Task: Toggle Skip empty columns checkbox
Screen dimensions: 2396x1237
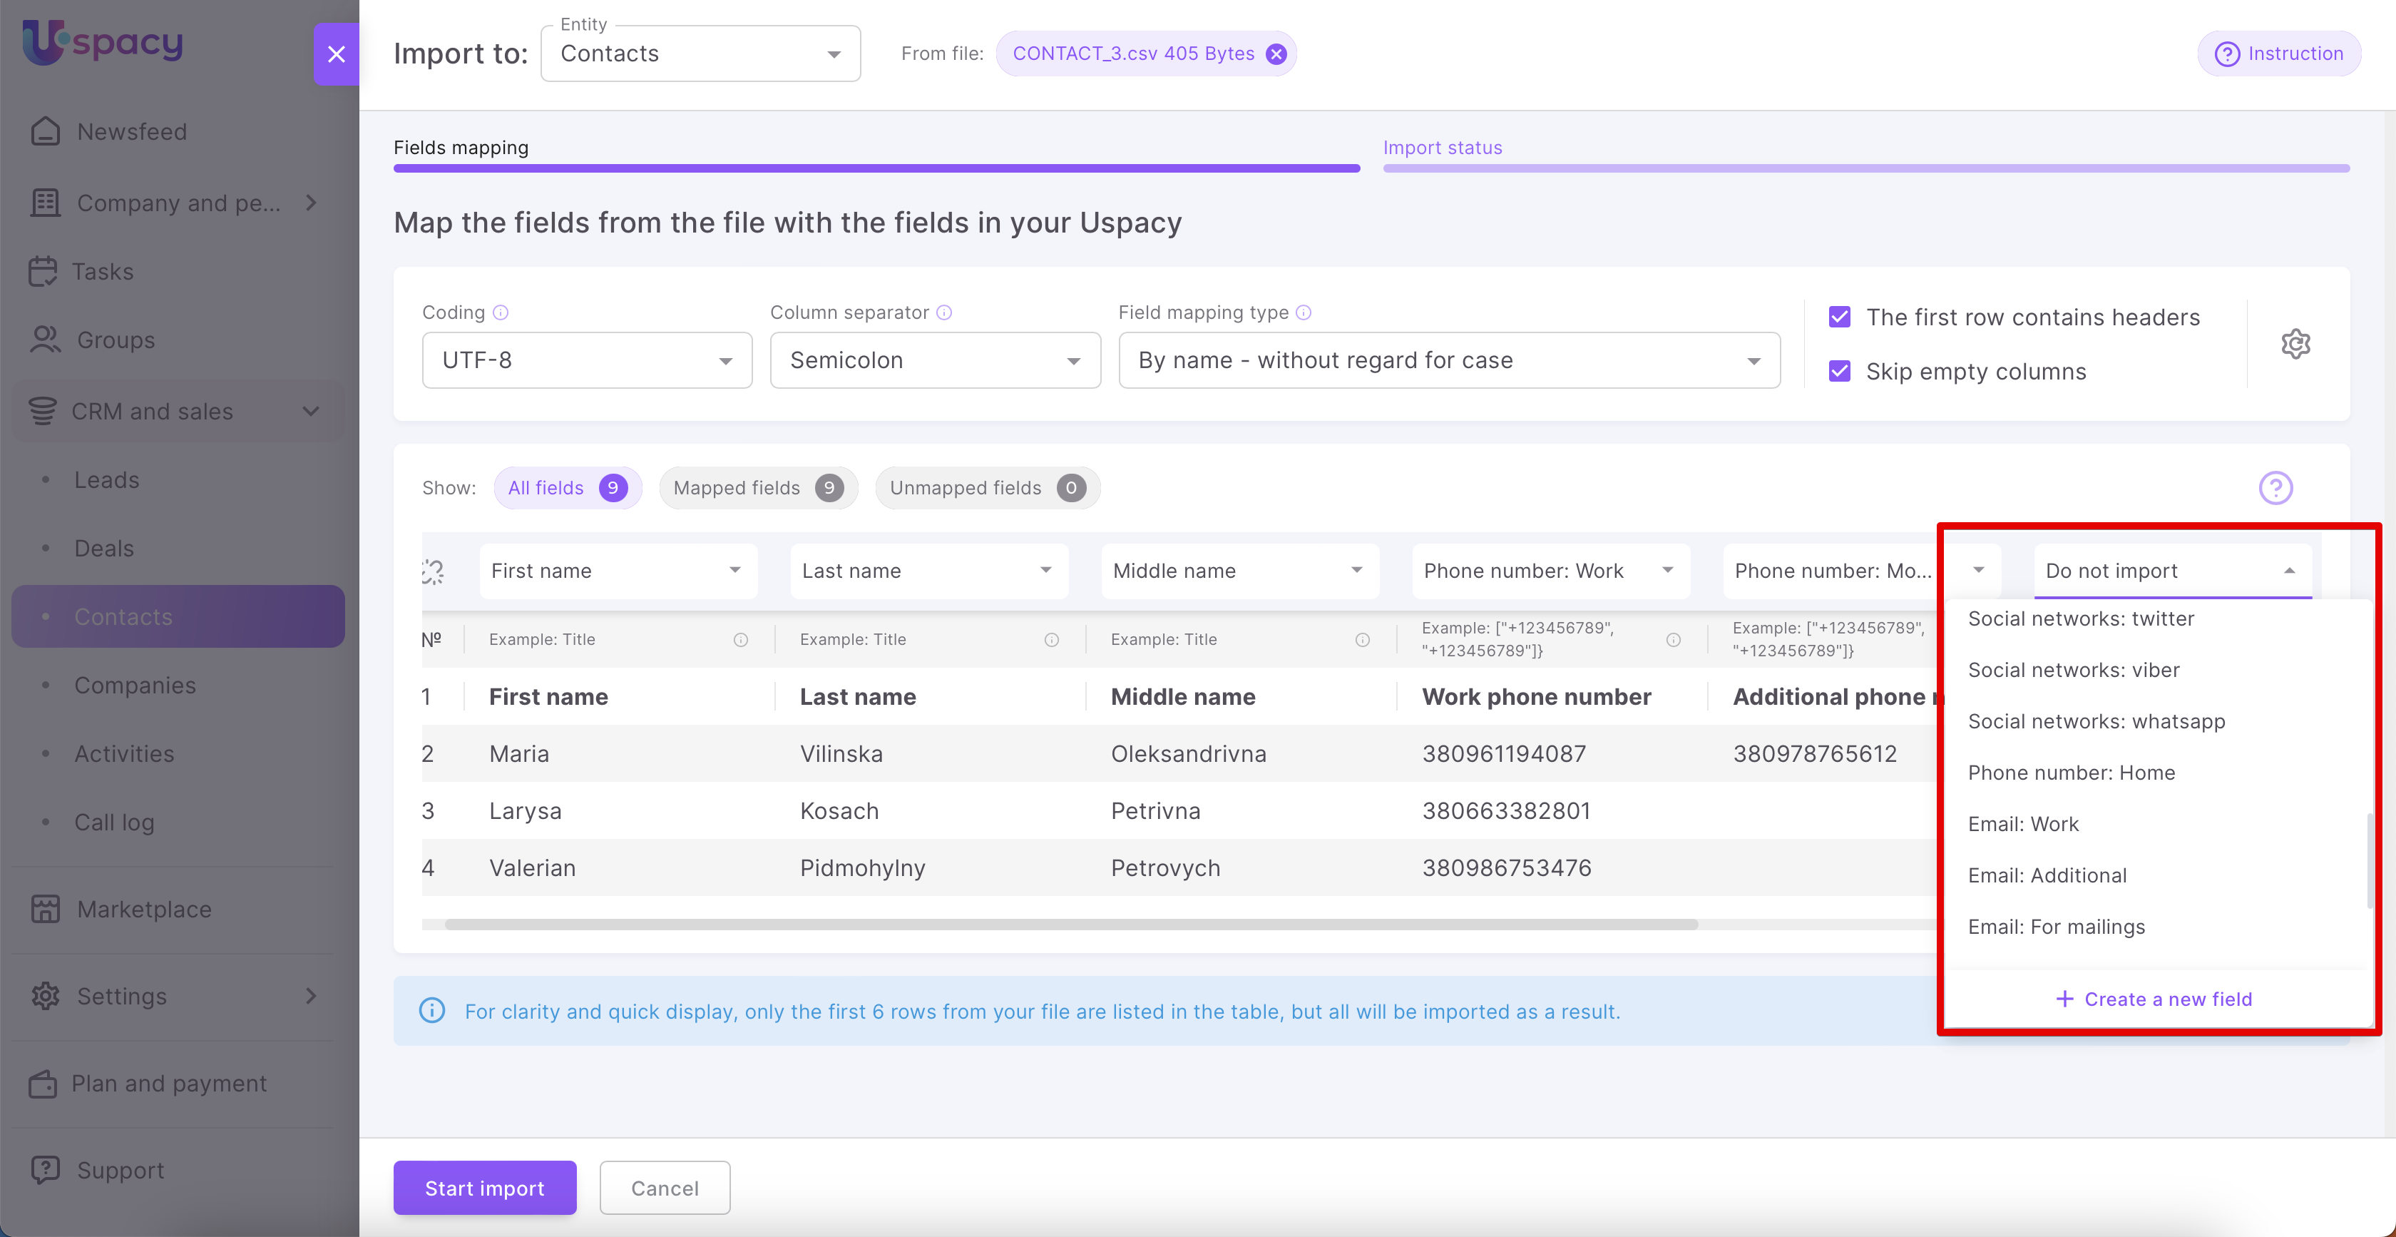Action: coord(1839,372)
